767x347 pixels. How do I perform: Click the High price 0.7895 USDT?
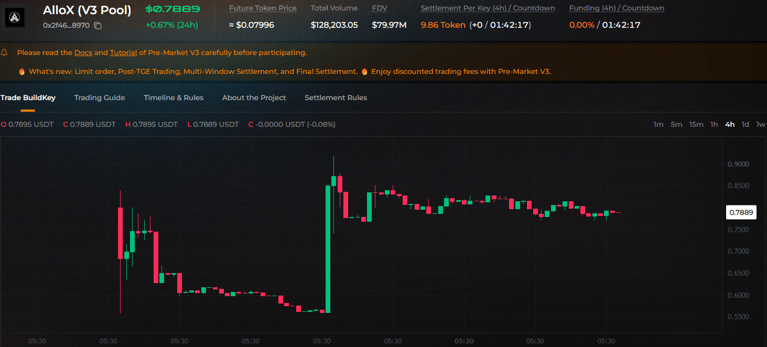(x=152, y=124)
